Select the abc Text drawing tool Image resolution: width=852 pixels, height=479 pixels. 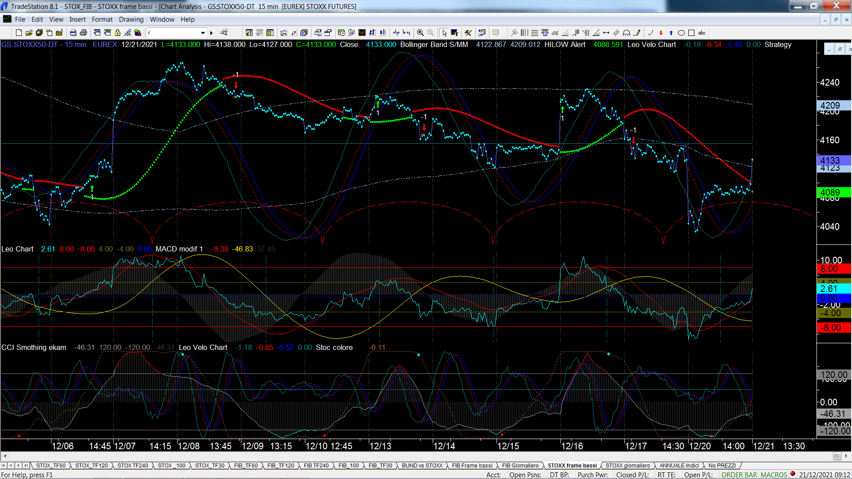702,32
